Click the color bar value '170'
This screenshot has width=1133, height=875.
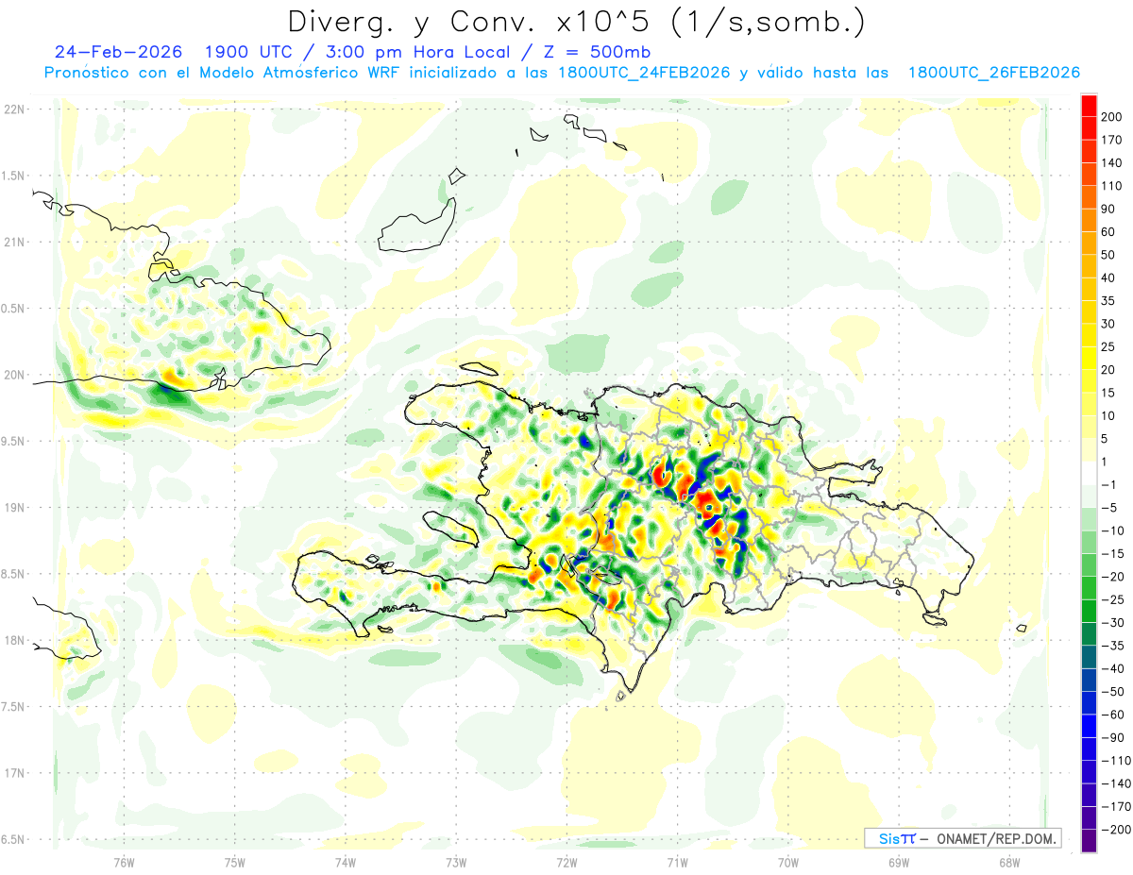point(1112,140)
